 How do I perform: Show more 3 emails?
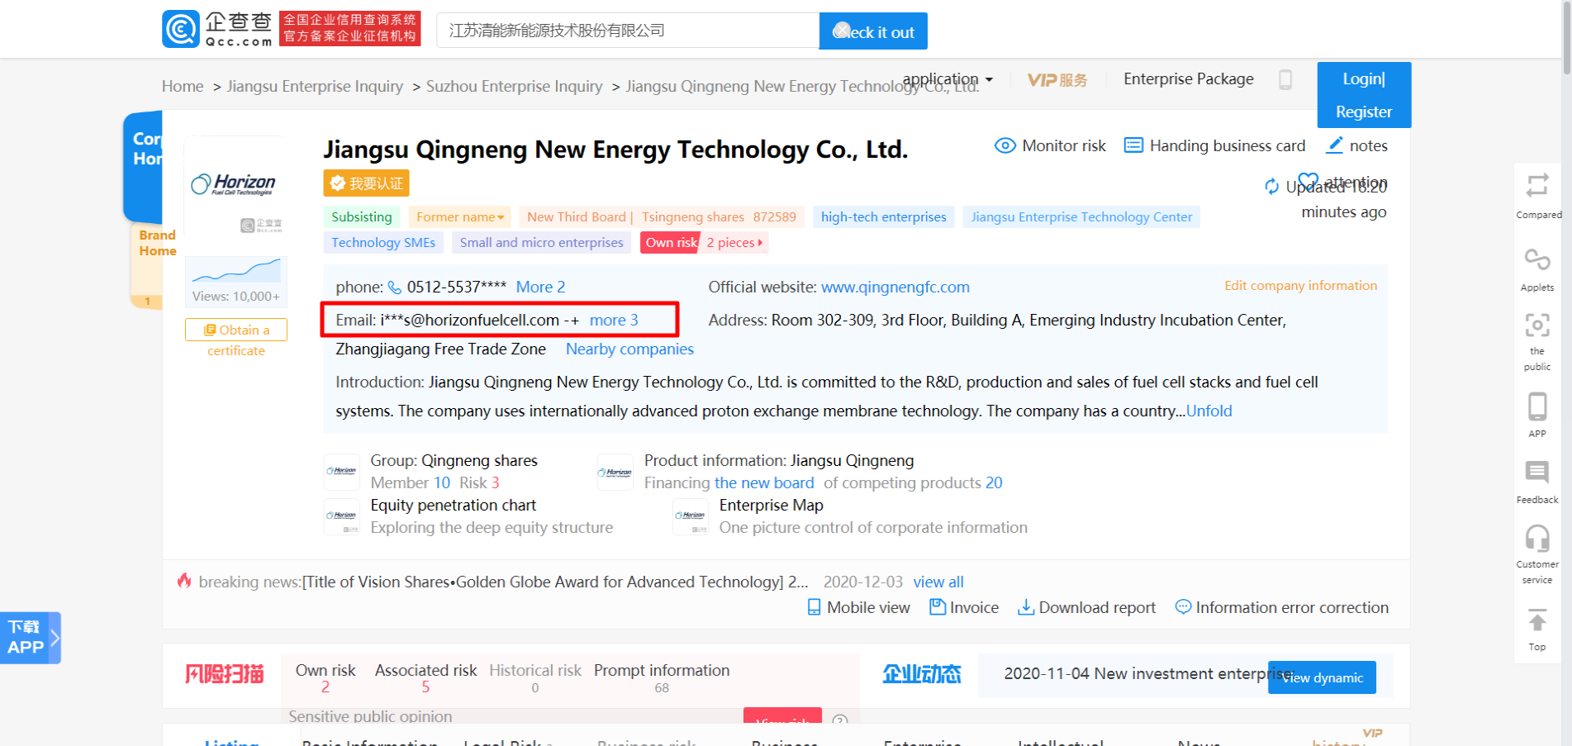(614, 321)
